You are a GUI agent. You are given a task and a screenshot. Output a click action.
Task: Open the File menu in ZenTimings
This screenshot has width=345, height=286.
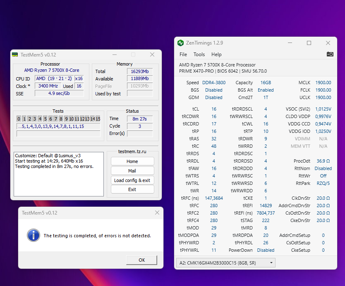click(183, 54)
